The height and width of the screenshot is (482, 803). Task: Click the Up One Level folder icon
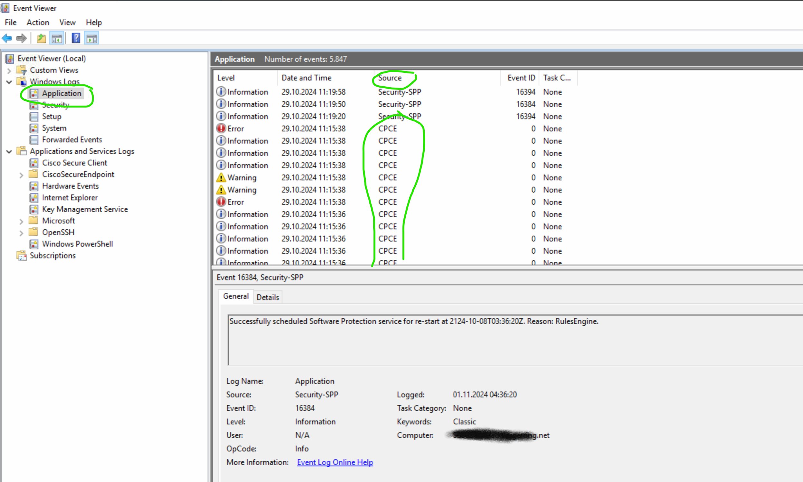(41, 38)
